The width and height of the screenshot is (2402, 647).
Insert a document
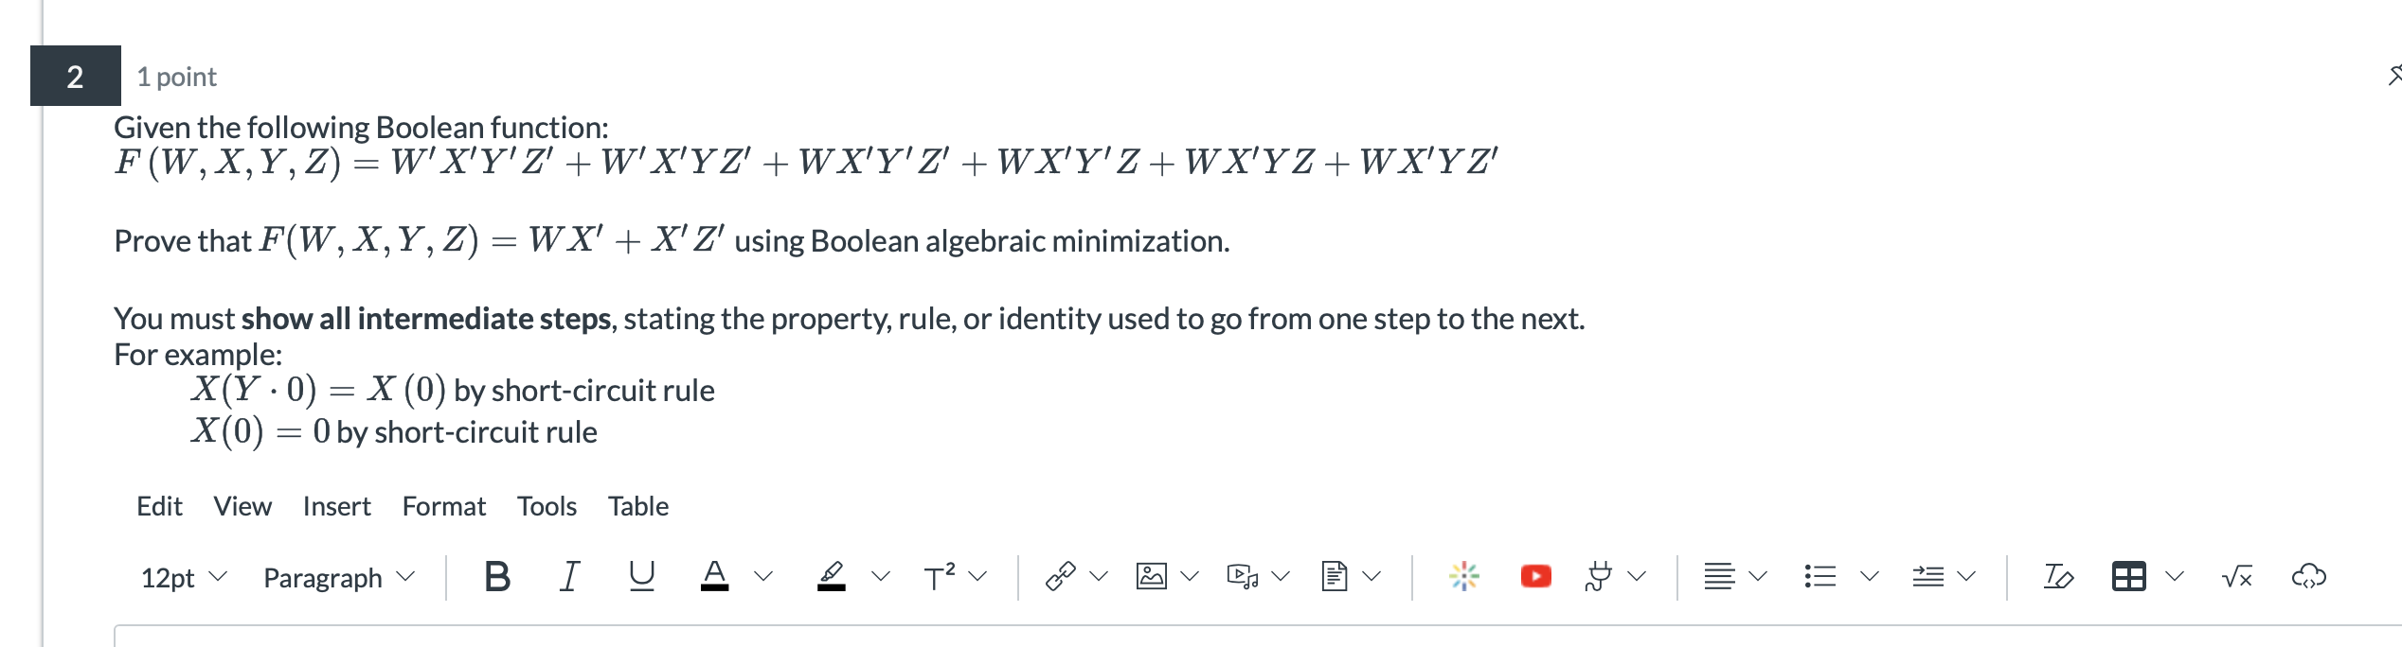(x=1335, y=574)
